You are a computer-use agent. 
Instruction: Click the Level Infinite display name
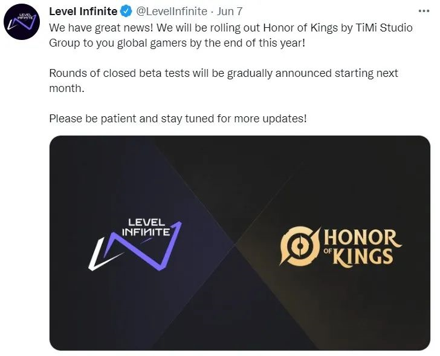point(83,11)
